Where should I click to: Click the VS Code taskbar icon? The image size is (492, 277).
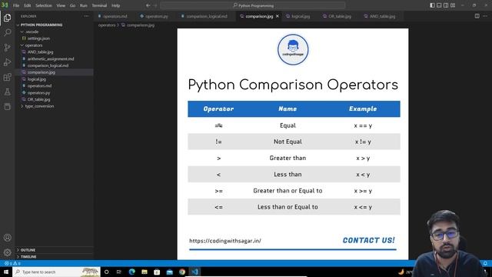tap(194, 272)
